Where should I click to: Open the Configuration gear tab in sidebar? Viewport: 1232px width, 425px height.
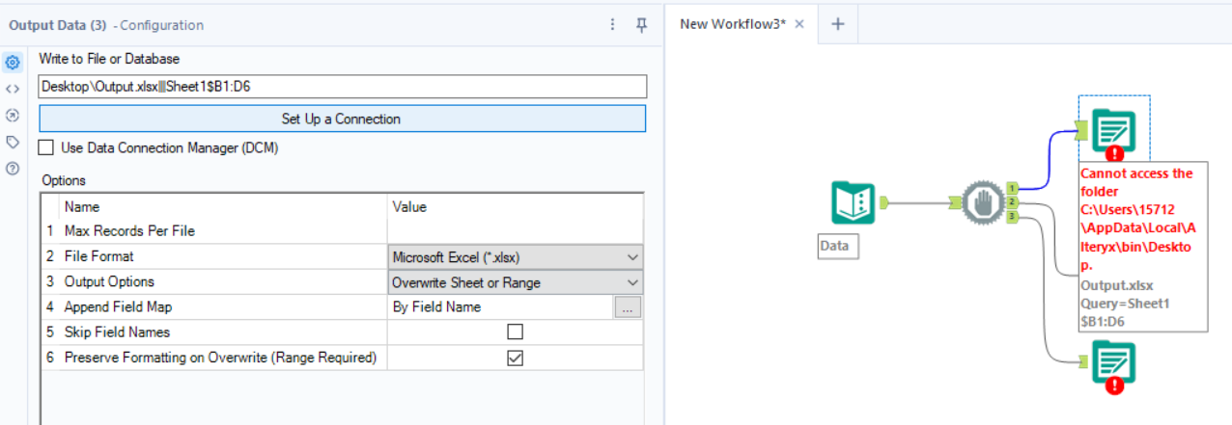click(x=13, y=63)
